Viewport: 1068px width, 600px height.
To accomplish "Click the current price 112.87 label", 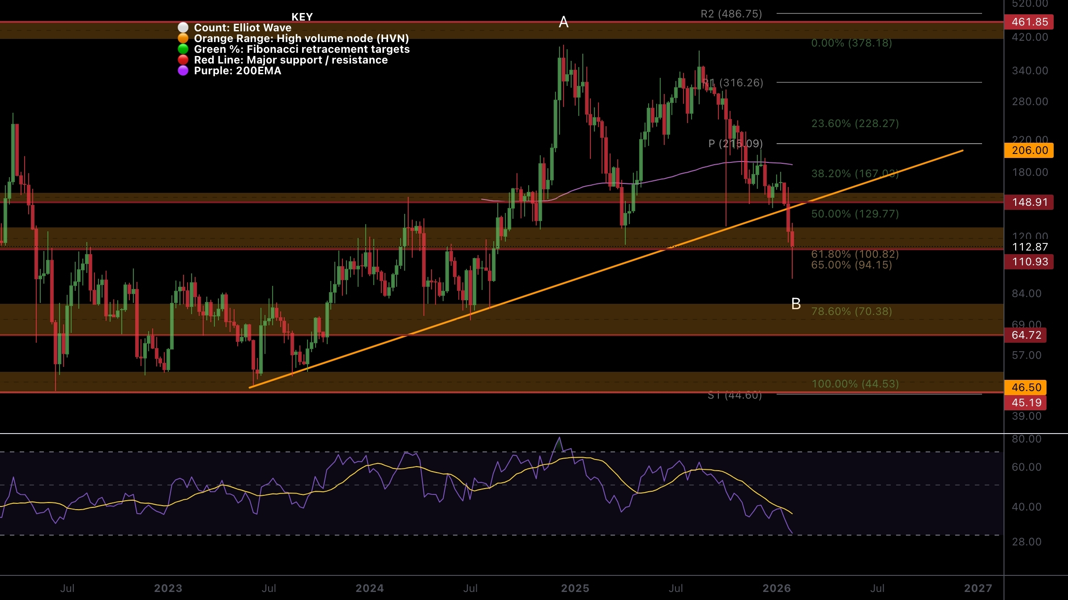I will coord(1029,247).
